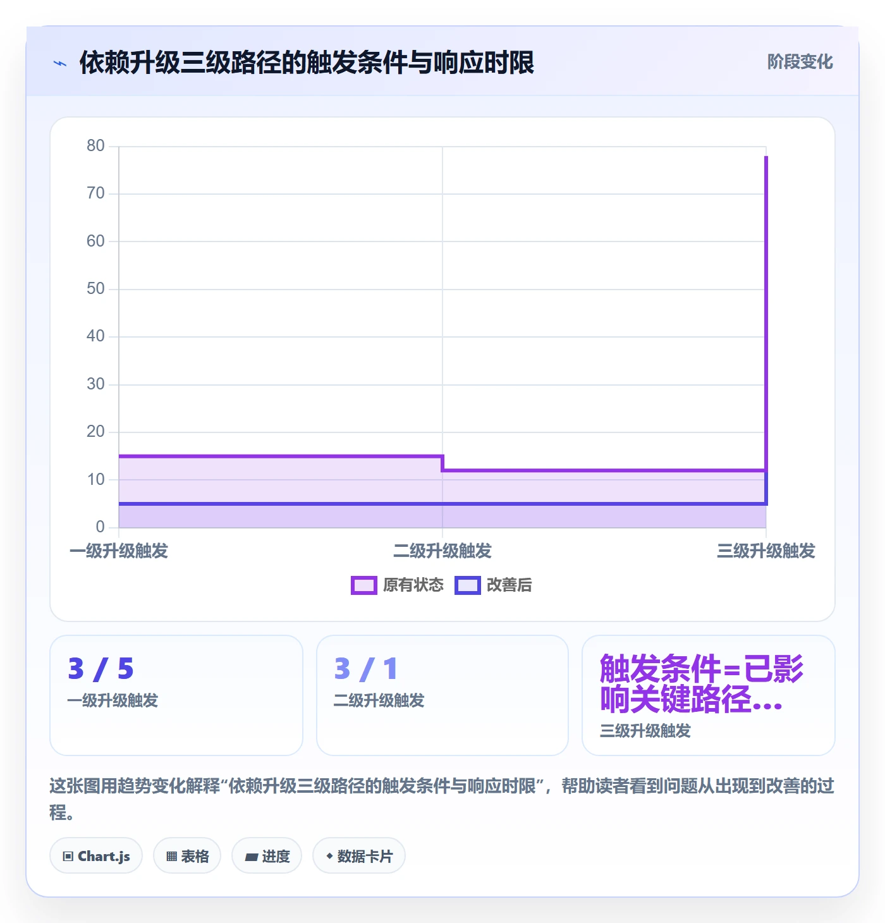Click the 一级升级触发 x-axis label
This screenshot has width=885, height=923.
click(x=119, y=551)
